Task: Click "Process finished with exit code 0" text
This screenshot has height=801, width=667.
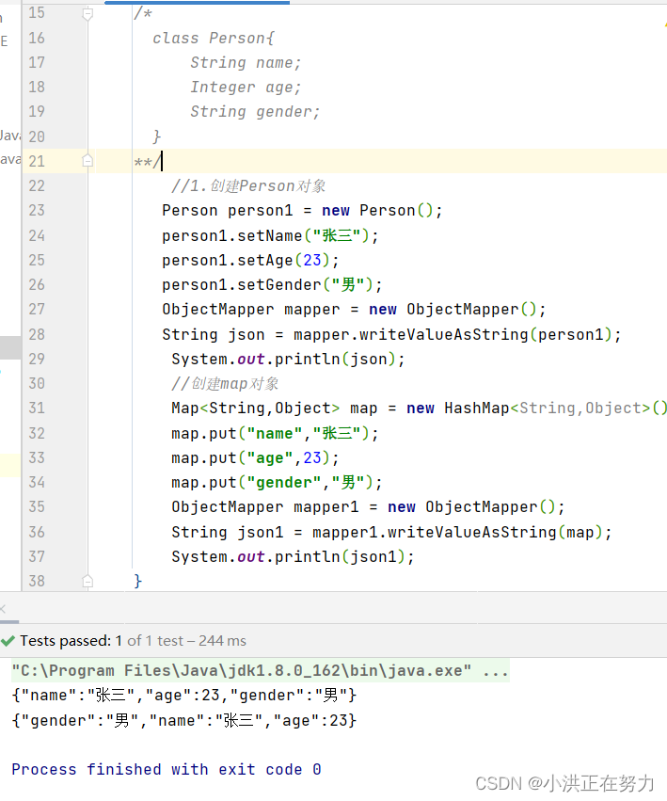Action: pos(167,769)
